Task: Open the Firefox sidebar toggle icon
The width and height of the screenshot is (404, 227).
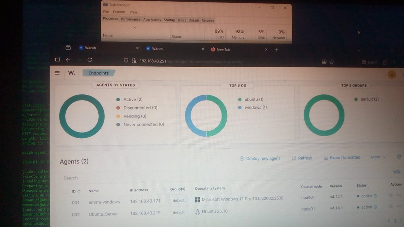Action: tap(57, 60)
